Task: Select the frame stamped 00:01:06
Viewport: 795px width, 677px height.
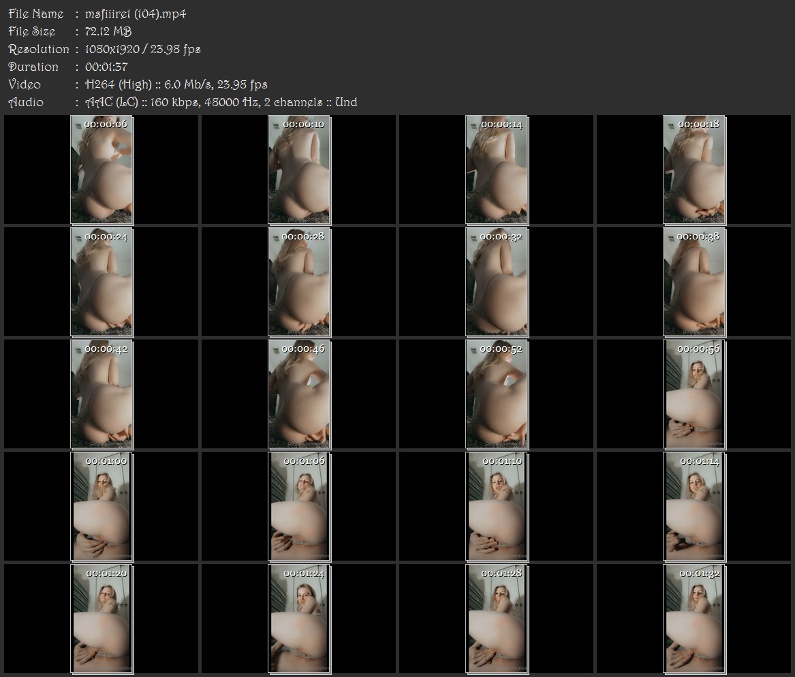Action: pos(300,507)
